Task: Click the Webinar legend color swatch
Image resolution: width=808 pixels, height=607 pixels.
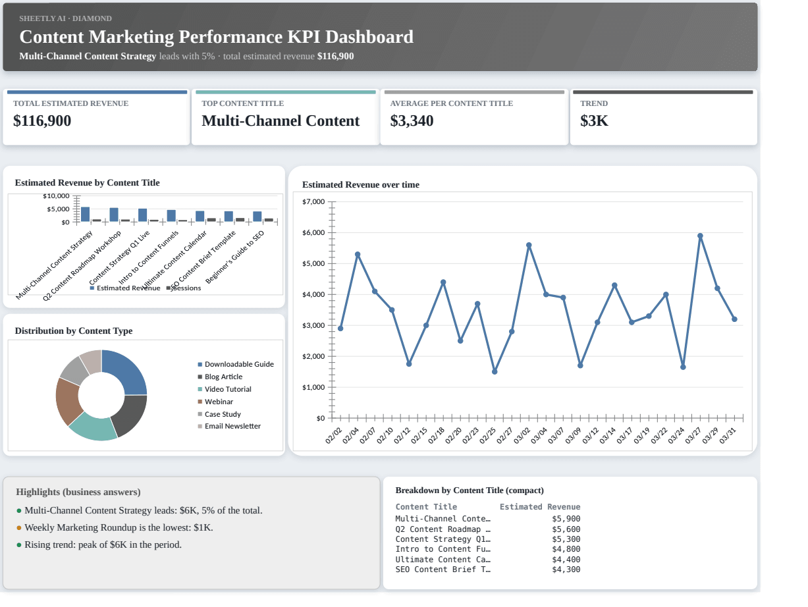Action: 200,402
